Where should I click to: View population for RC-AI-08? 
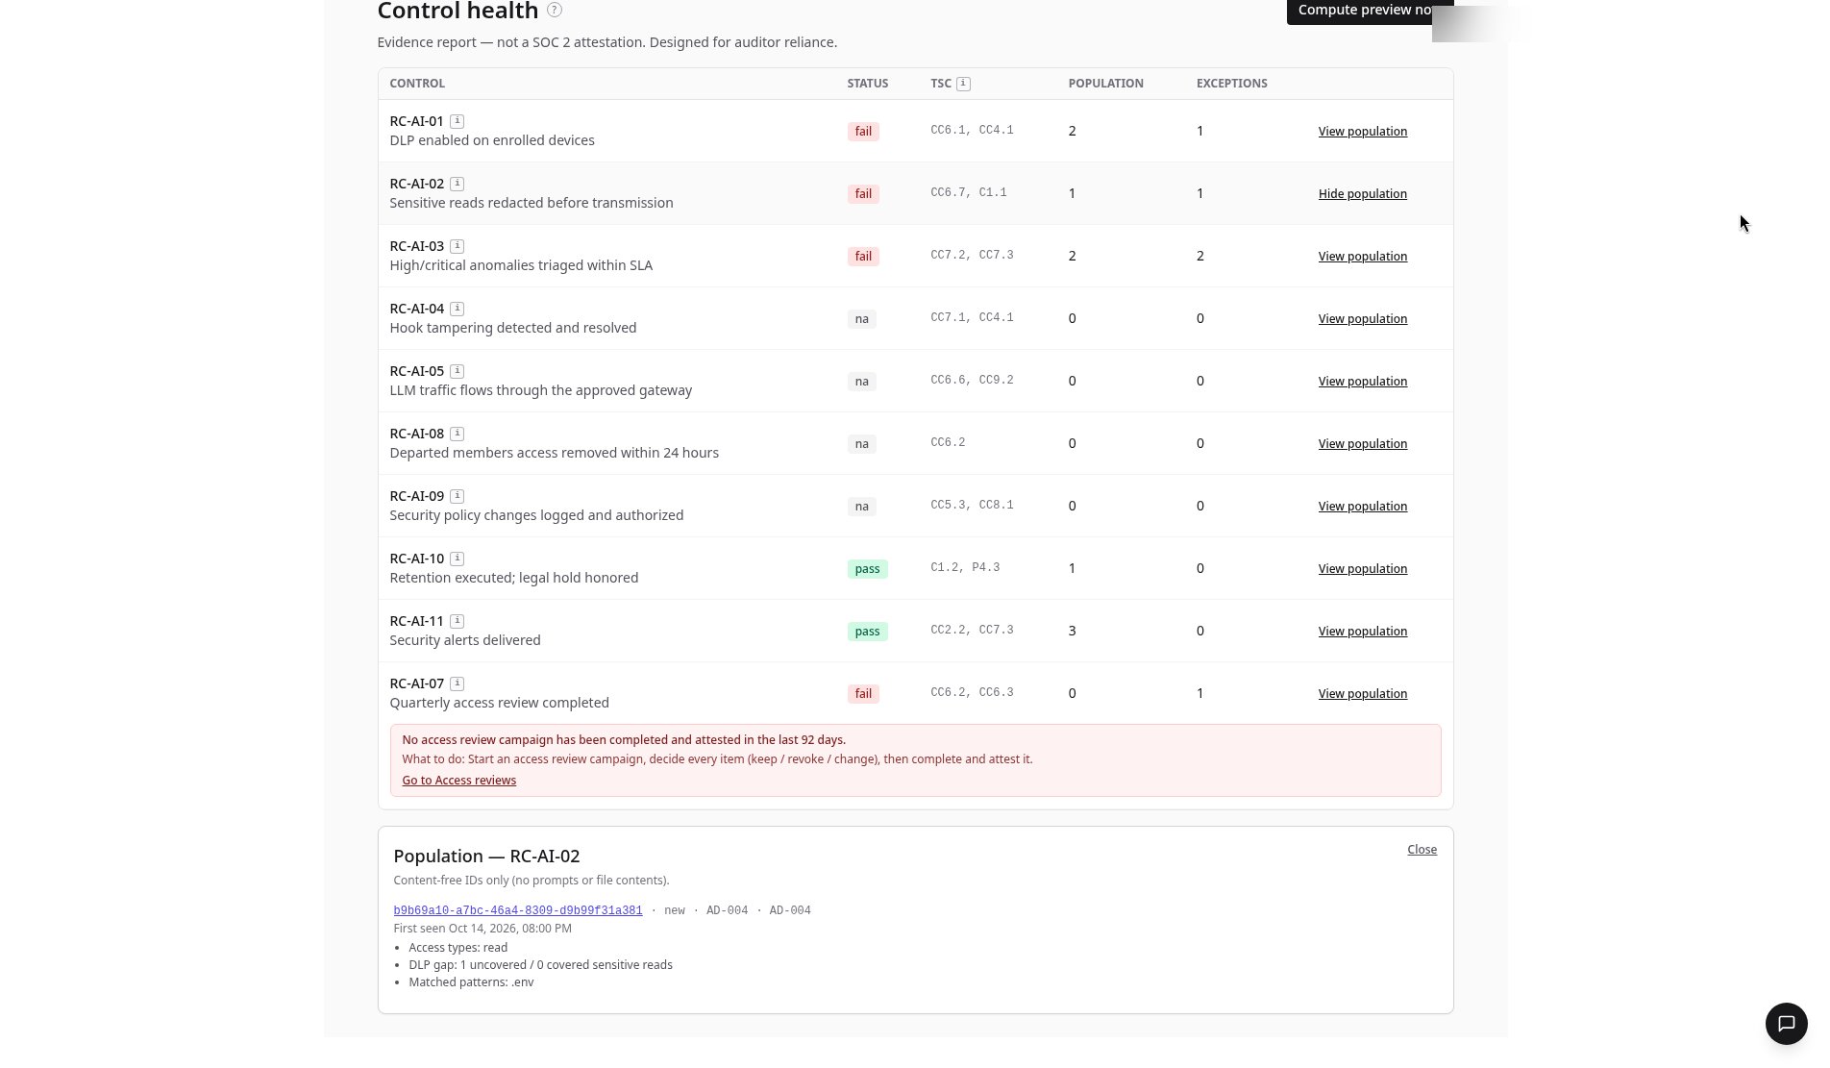point(1362,444)
